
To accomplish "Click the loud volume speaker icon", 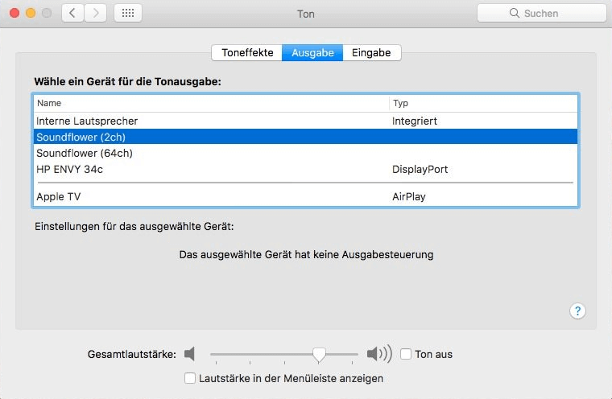I will coord(378,354).
